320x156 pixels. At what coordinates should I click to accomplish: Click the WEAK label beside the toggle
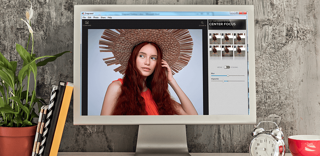pyautogui.click(x=220, y=67)
